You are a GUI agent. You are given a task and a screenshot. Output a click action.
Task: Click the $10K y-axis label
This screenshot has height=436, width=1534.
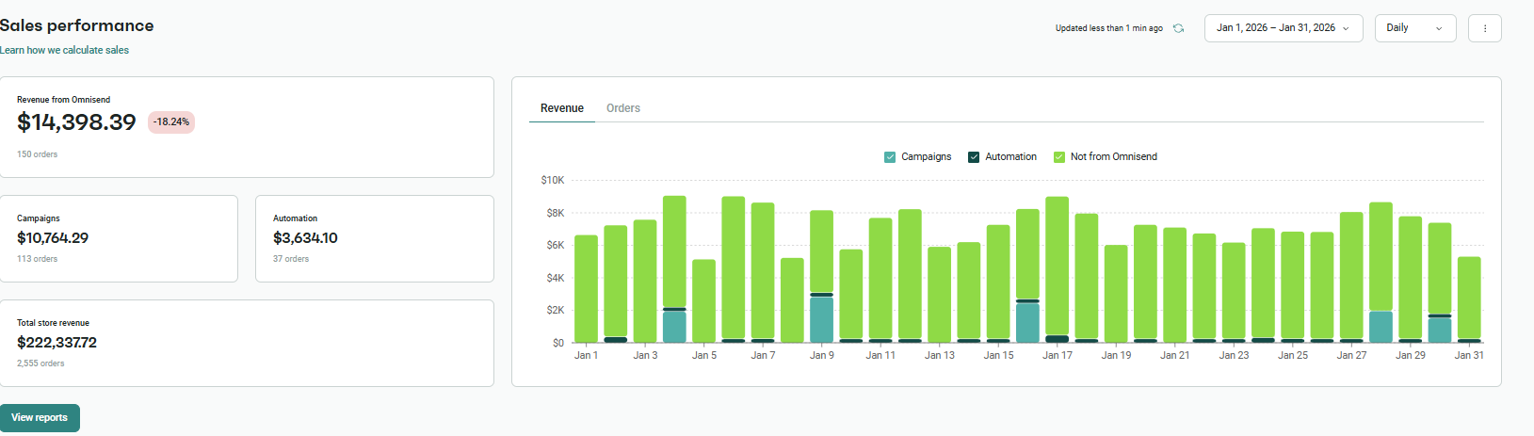[x=553, y=180]
